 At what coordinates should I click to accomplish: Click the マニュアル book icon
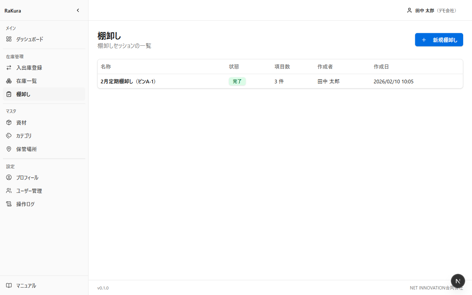coord(9,286)
